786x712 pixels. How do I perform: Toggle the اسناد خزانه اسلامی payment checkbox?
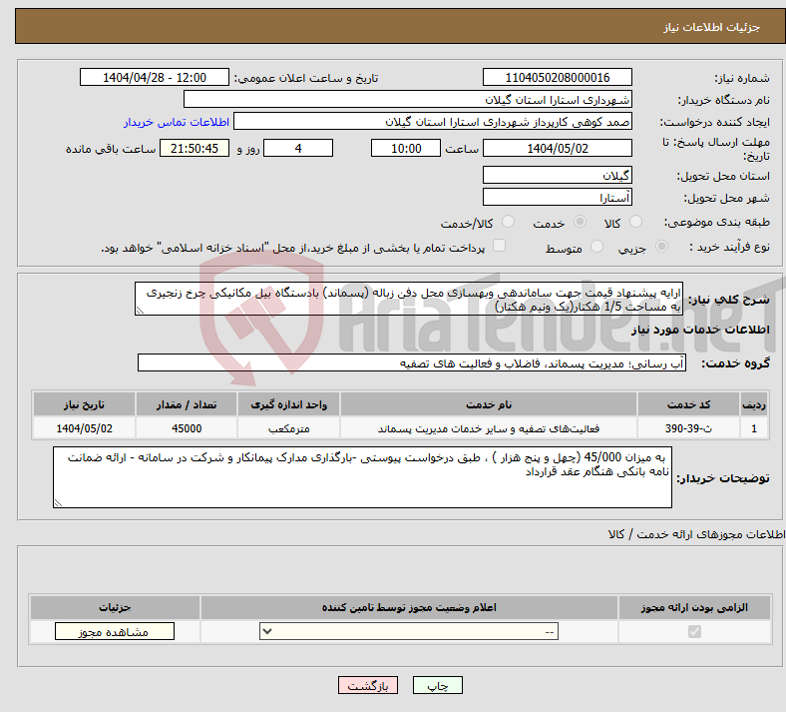pos(500,246)
